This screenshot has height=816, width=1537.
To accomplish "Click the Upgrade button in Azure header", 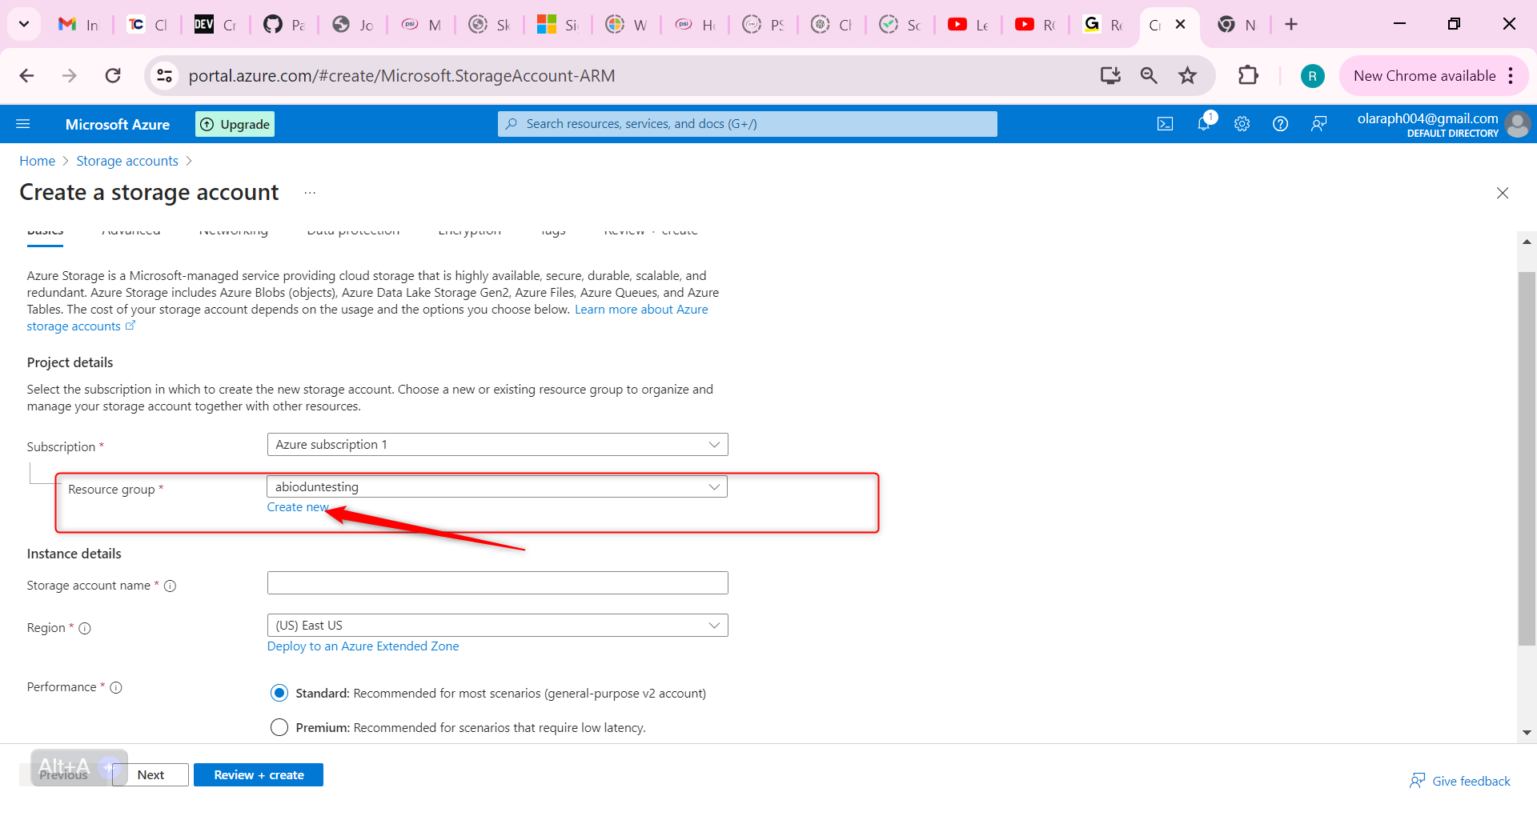I will click(x=235, y=124).
